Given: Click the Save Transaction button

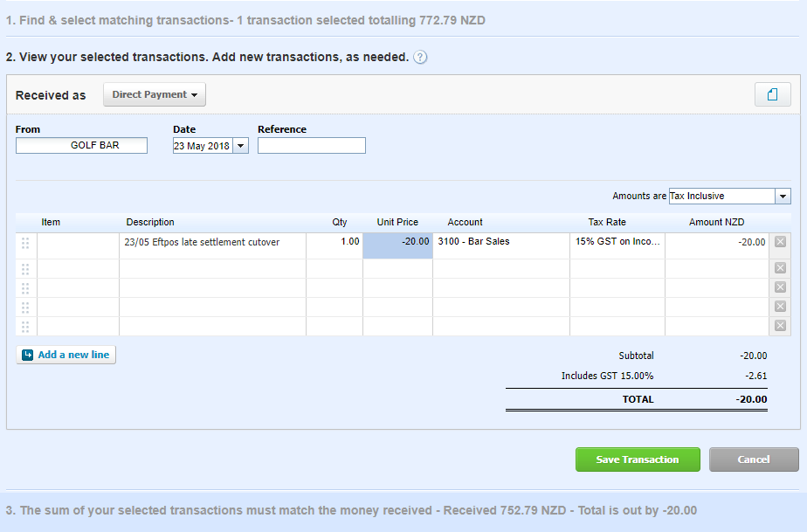Looking at the screenshot, I should click(x=638, y=459).
